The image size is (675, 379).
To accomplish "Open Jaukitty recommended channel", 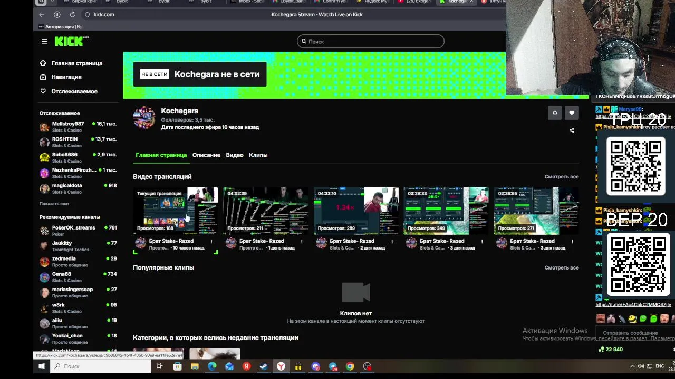I will point(78,246).
